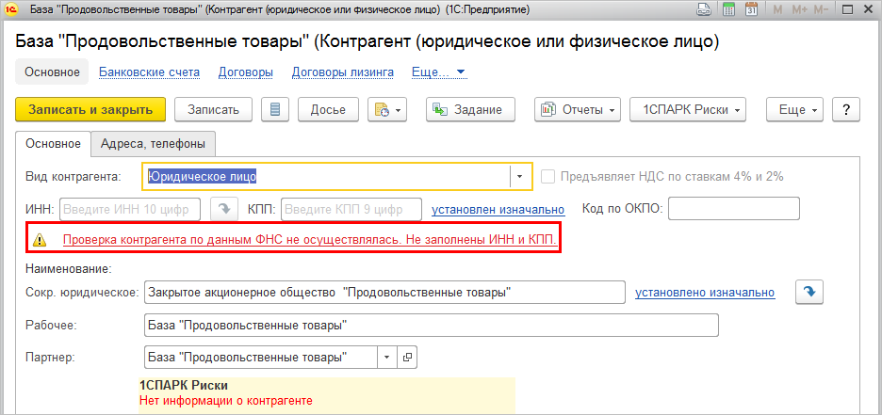This screenshot has height=415, width=882.
Task: Click the ФНС check warning link
Action: coord(310,240)
